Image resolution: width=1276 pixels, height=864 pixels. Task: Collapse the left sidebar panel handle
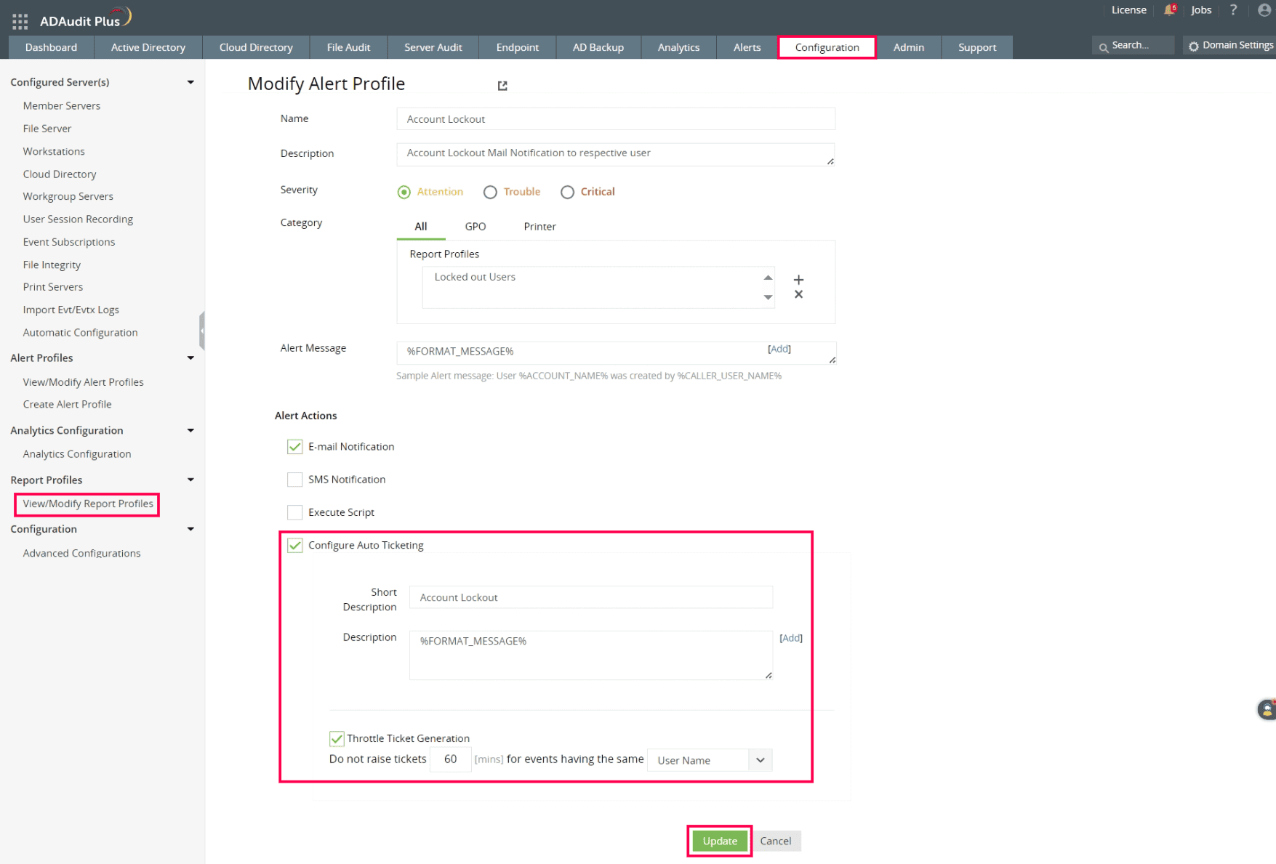202,331
